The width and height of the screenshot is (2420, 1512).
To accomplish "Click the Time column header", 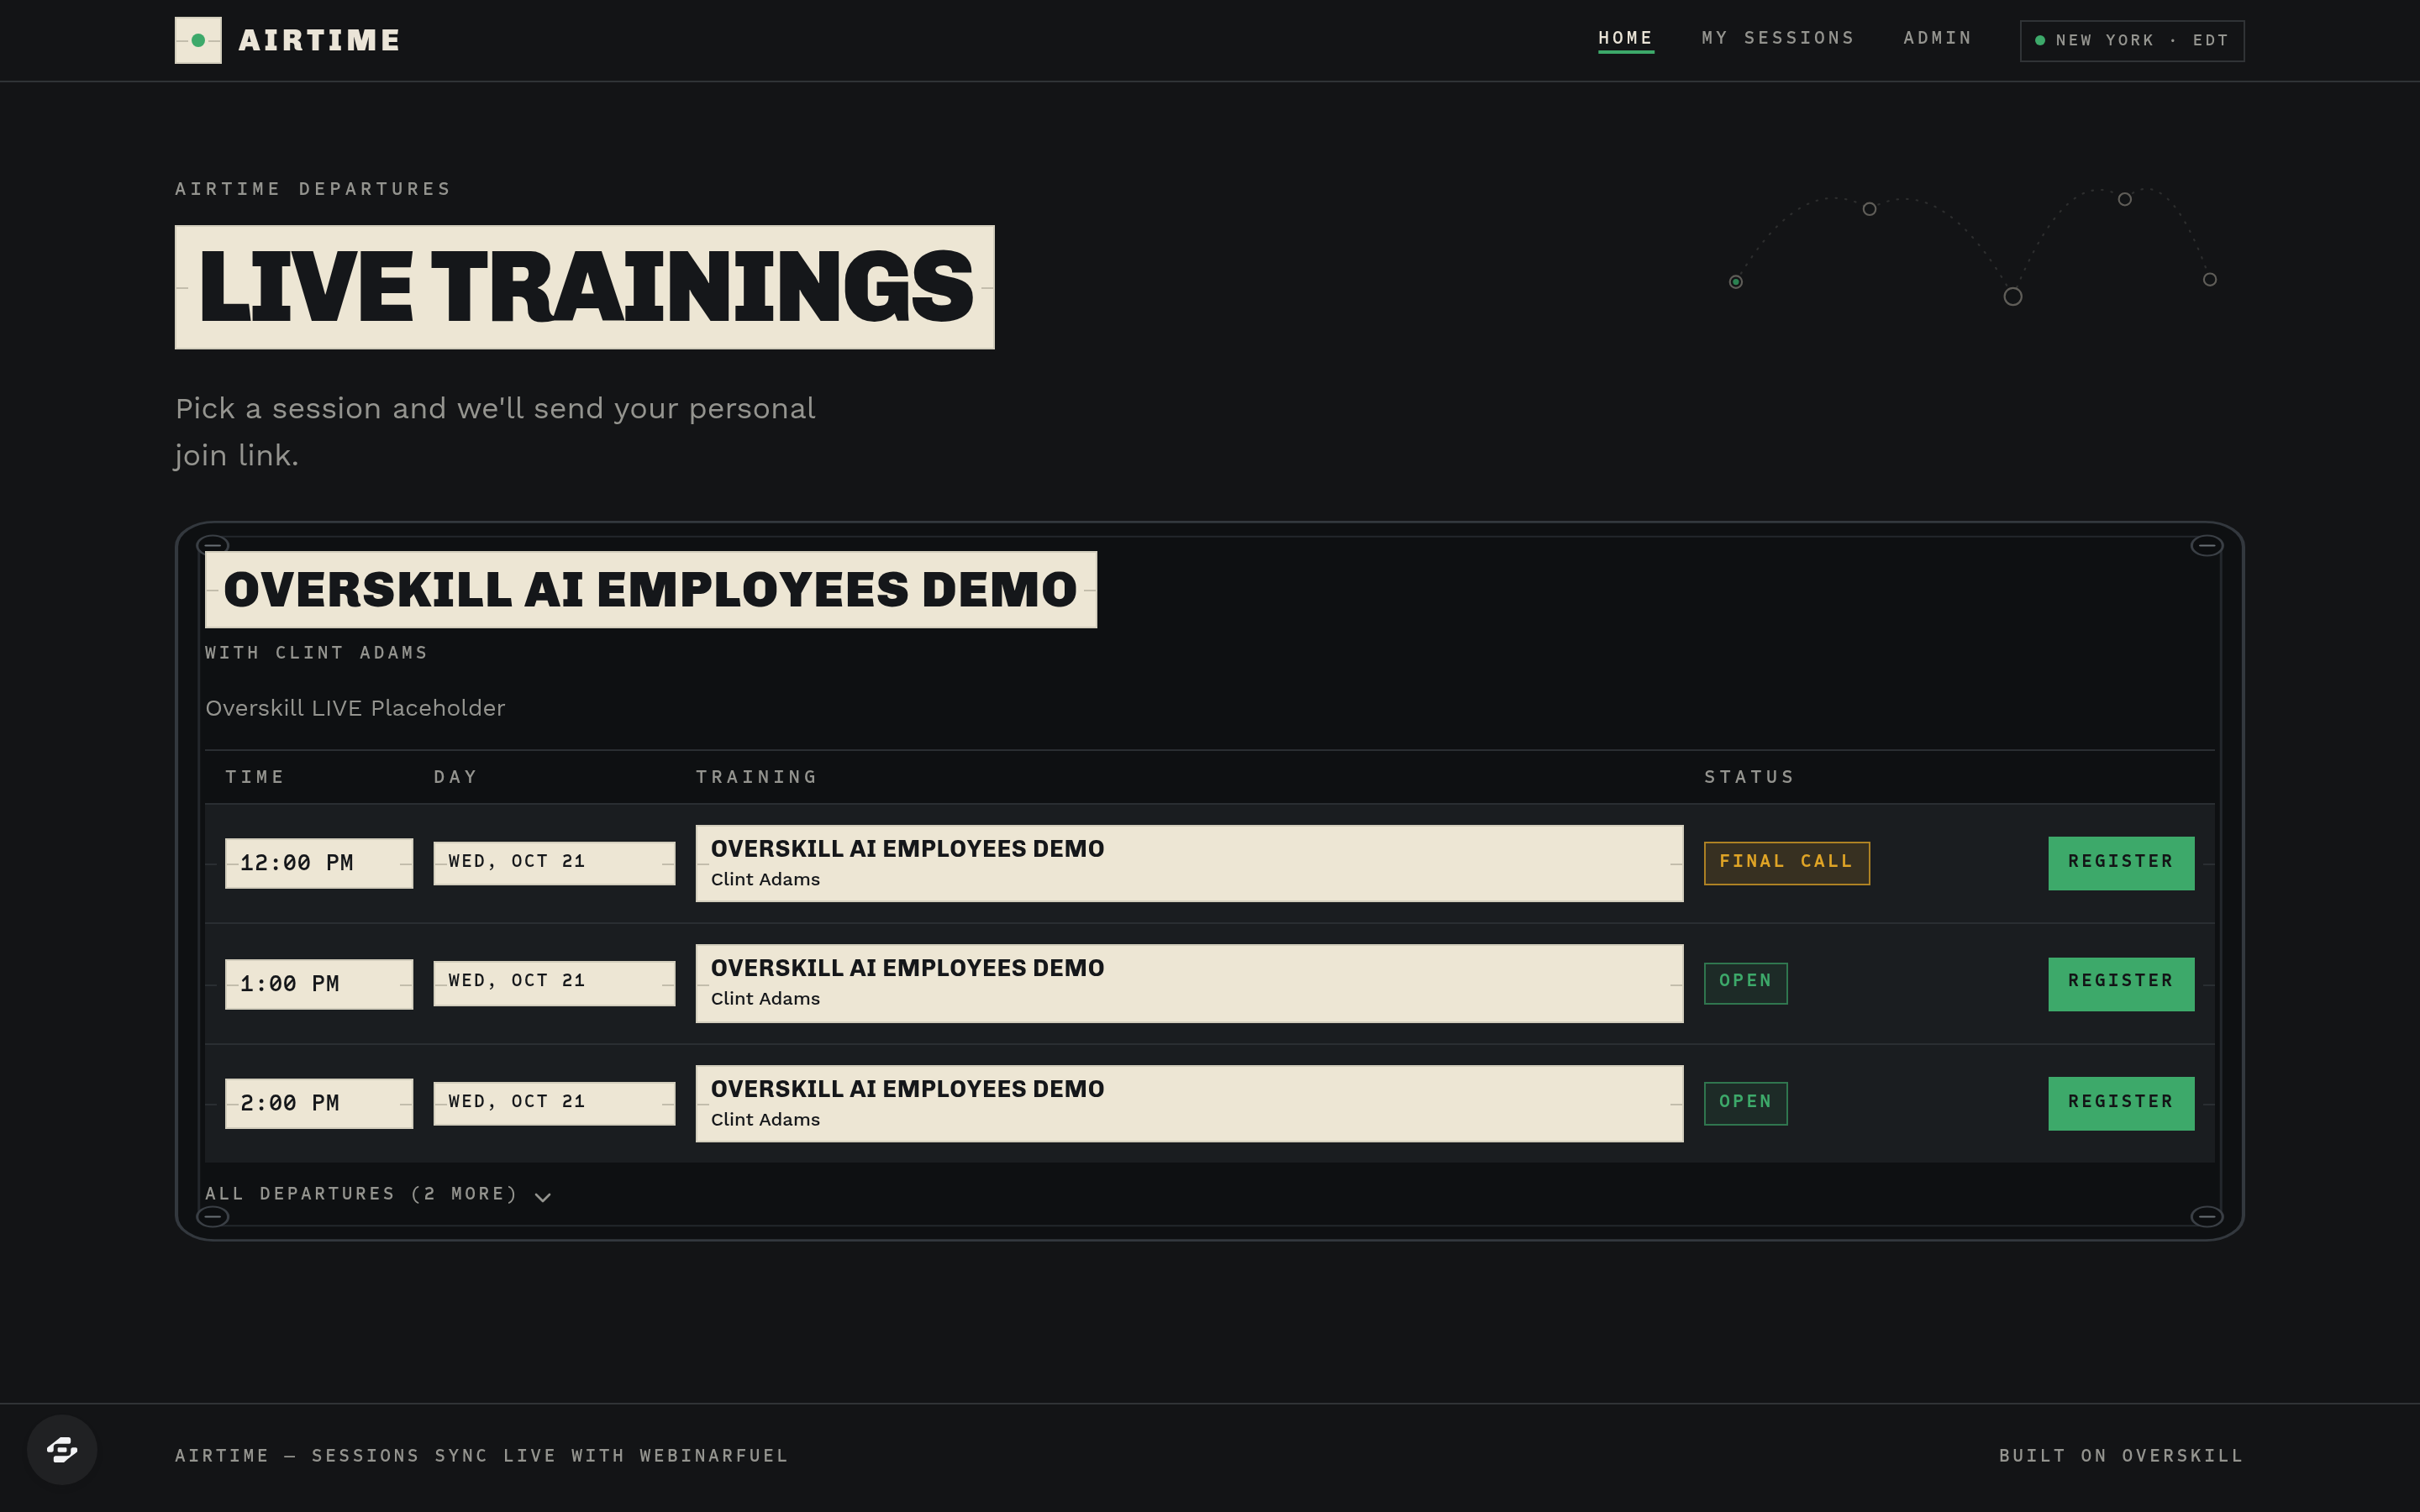I will [x=255, y=777].
